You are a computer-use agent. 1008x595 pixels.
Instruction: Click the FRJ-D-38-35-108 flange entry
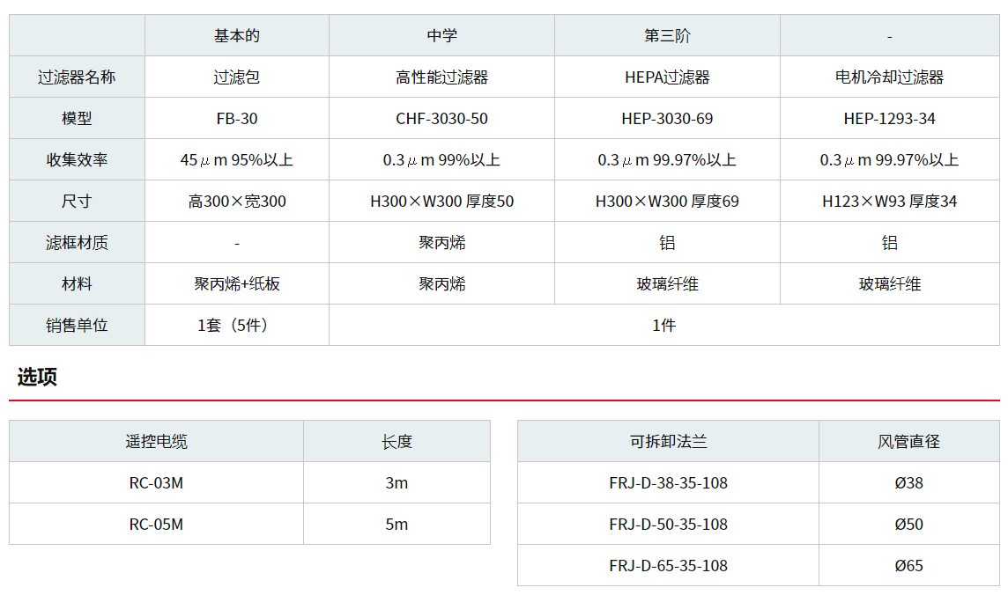668,483
